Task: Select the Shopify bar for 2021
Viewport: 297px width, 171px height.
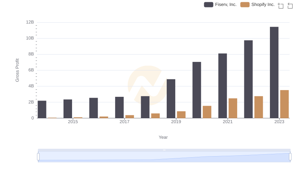Action: [x=233, y=108]
